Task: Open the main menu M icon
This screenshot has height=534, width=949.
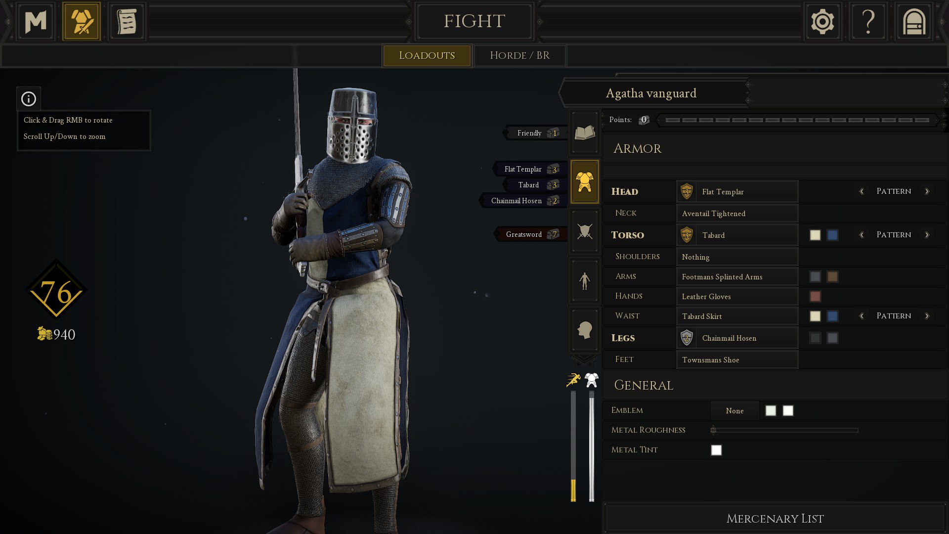Action: (x=36, y=21)
